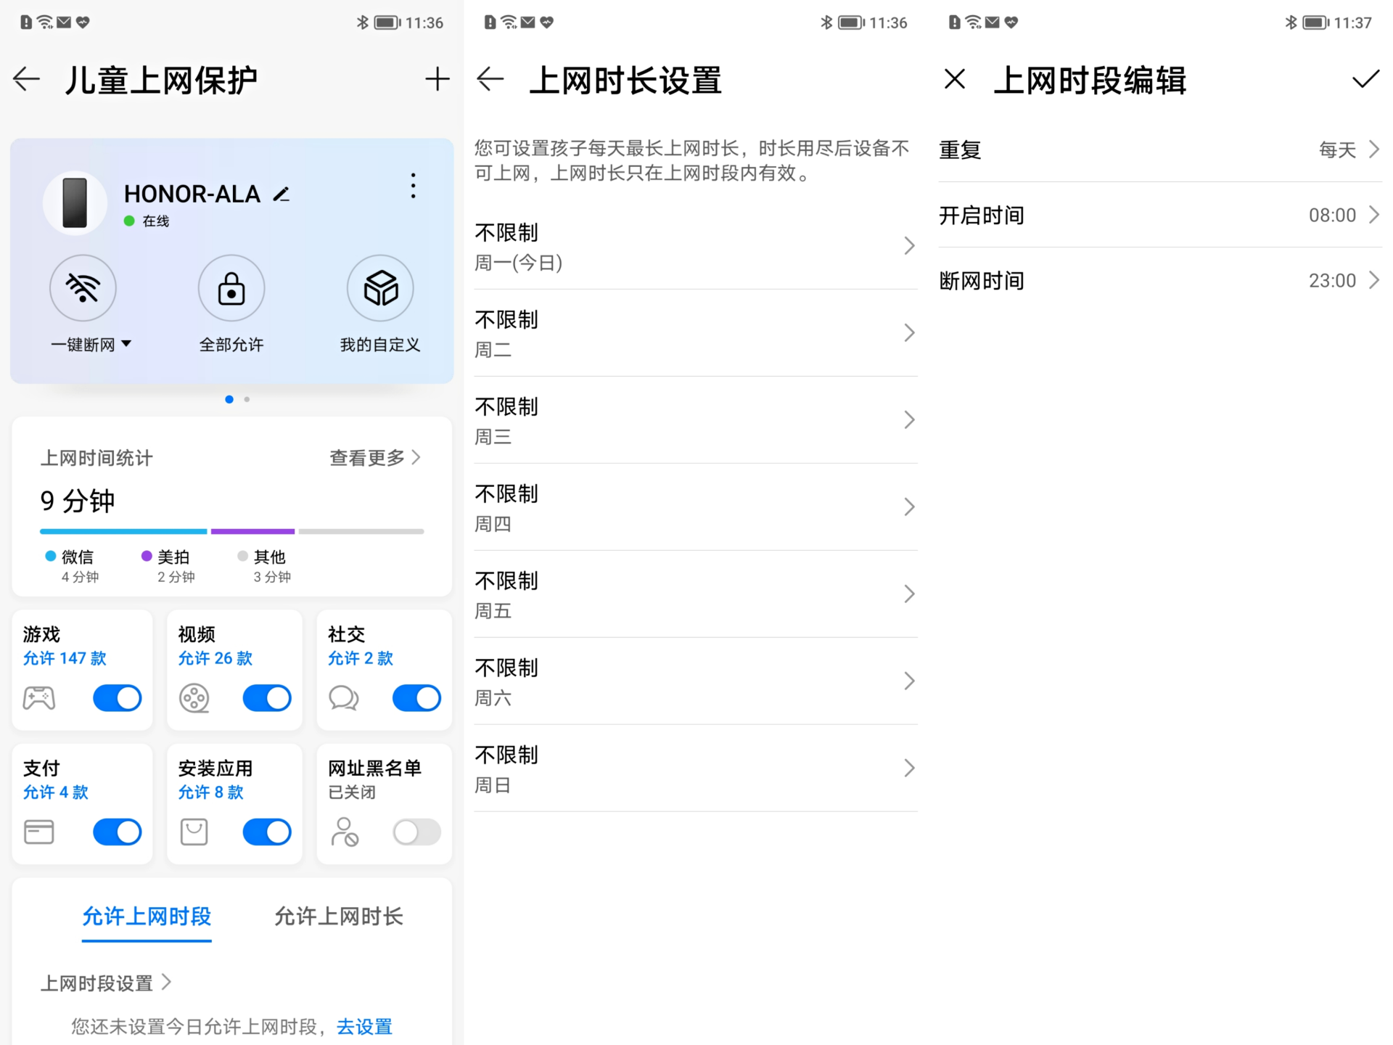Select the 允许上网时段 tab
Image resolution: width=1393 pixels, height=1045 pixels.
[x=147, y=917]
